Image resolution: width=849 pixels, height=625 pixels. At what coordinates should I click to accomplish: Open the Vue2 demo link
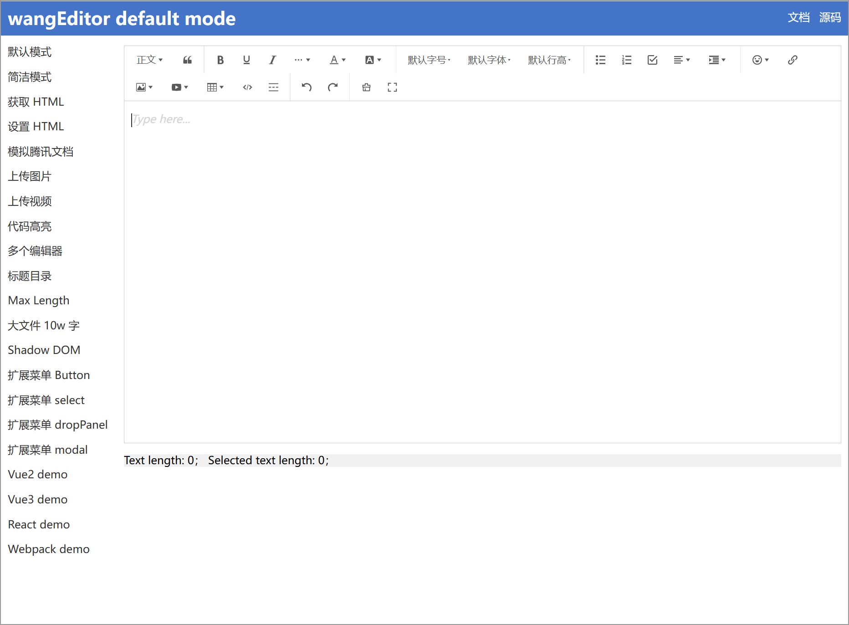[x=38, y=475]
